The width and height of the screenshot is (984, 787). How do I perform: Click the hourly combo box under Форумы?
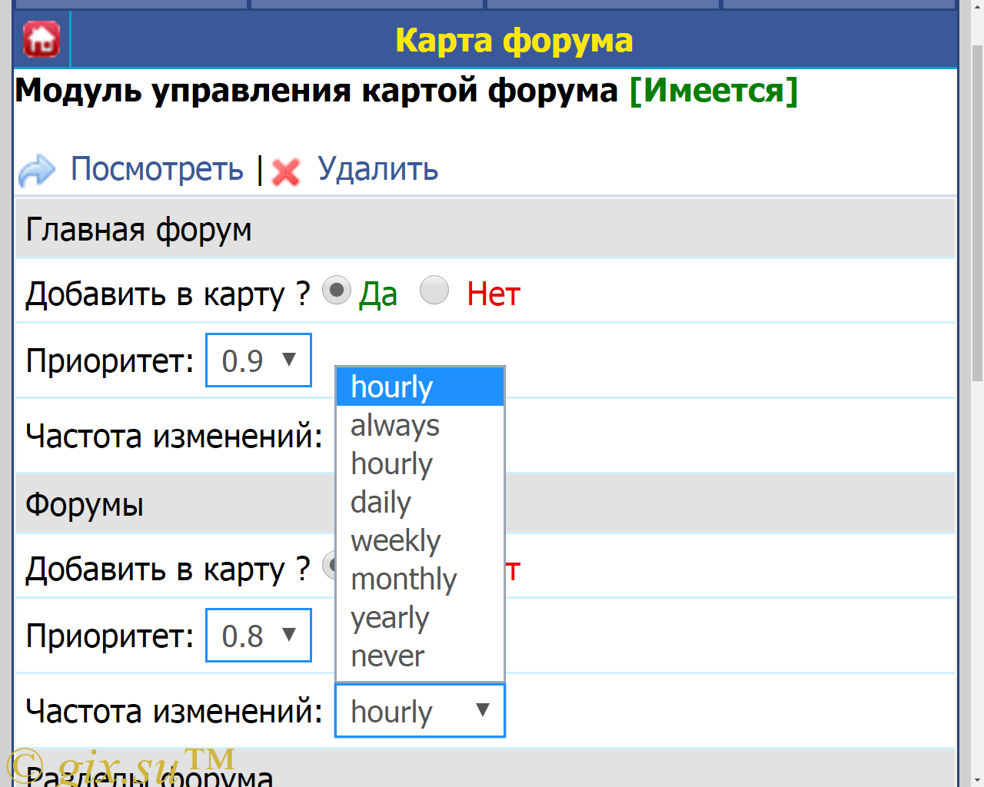[x=420, y=711]
